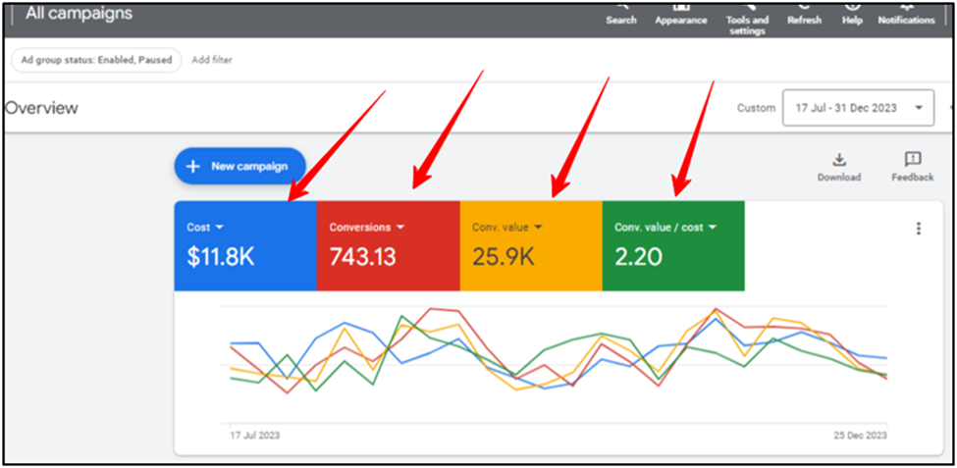Select the $11.8K cost value
The width and height of the screenshot is (957, 468).
coord(220,257)
